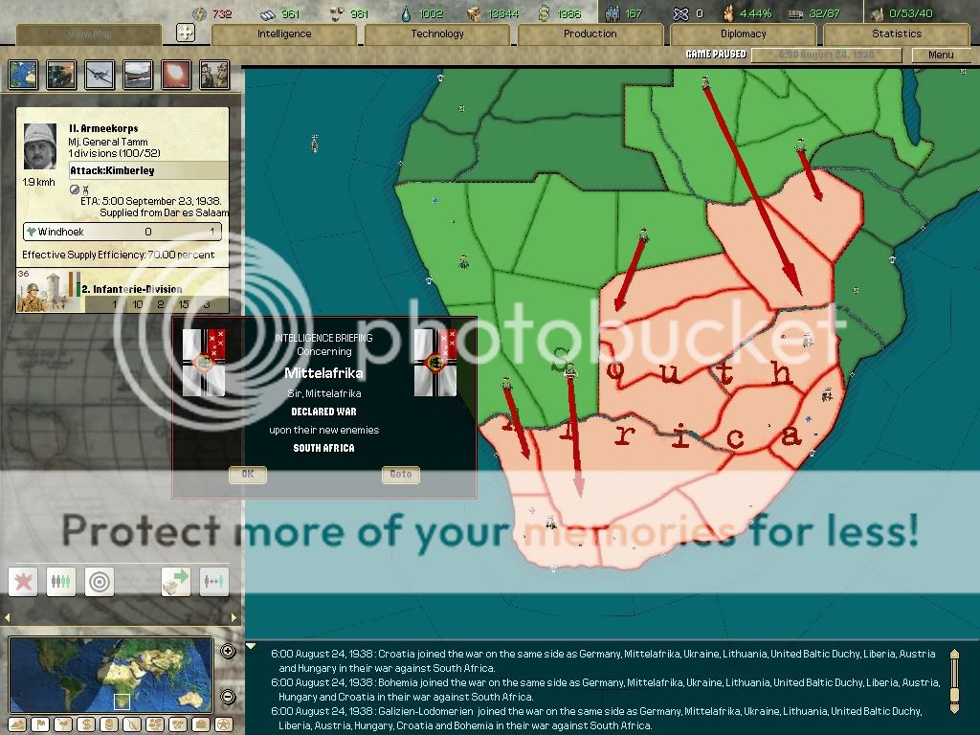
Task: Select the victory points star mapmode icon
Action: 223,724
